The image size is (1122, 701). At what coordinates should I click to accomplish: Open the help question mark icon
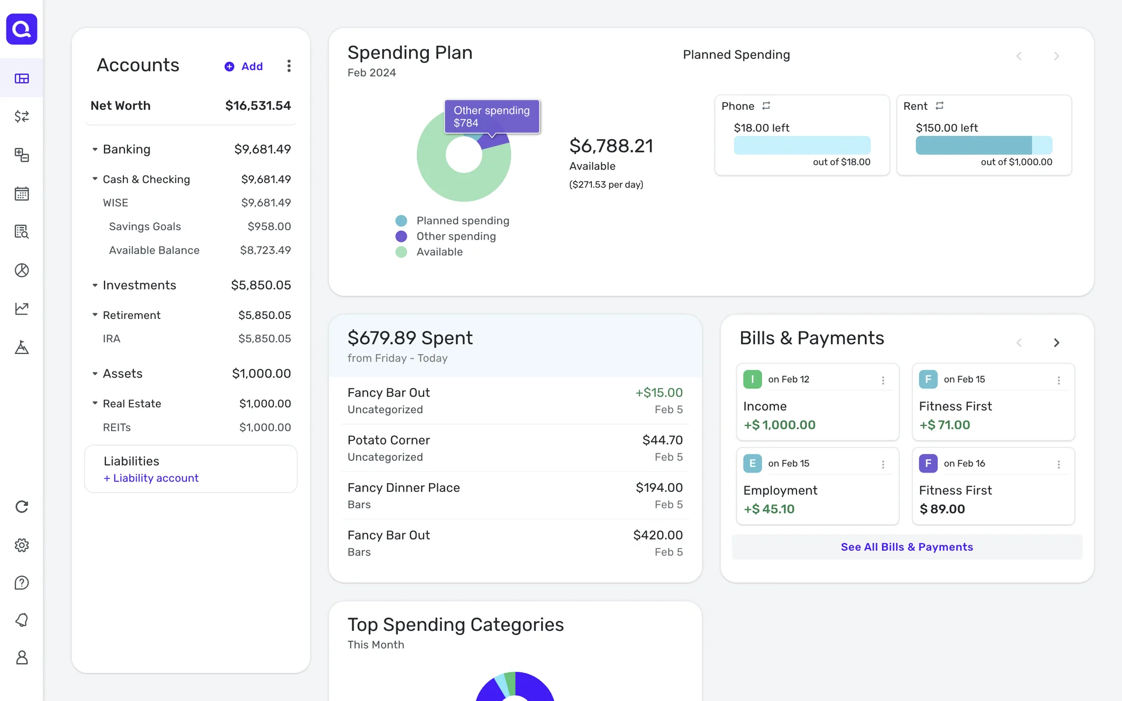point(22,583)
